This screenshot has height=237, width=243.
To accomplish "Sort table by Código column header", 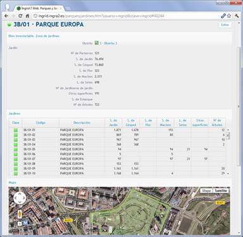I will (x=40, y=122).
